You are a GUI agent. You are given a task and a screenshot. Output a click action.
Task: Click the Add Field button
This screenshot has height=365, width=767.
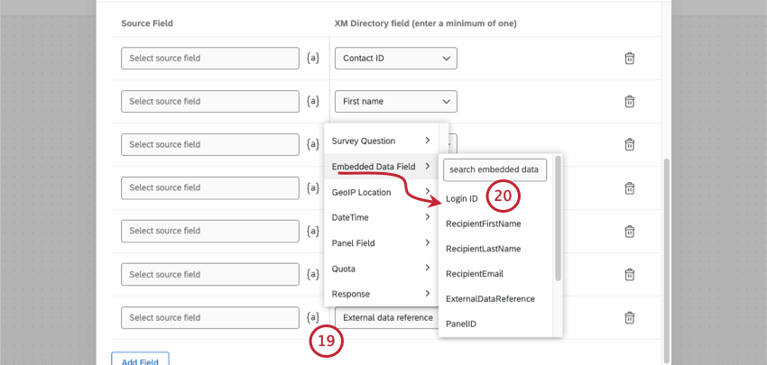click(x=140, y=360)
